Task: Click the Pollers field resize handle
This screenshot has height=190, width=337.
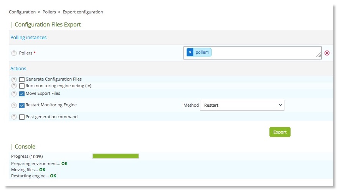Action: click(x=319, y=56)
